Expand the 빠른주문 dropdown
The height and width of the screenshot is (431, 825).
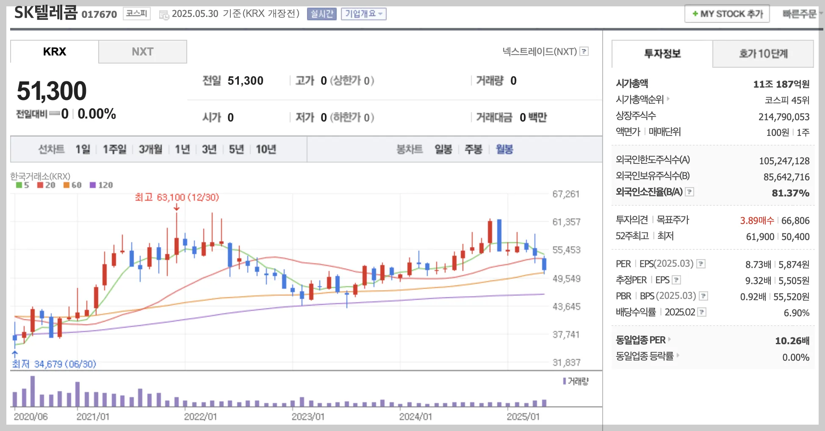click(x=802, y=14)
